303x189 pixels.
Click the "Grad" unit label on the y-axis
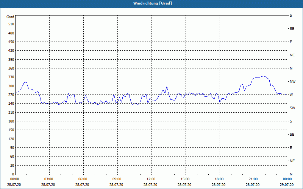(x=10, y=17)
